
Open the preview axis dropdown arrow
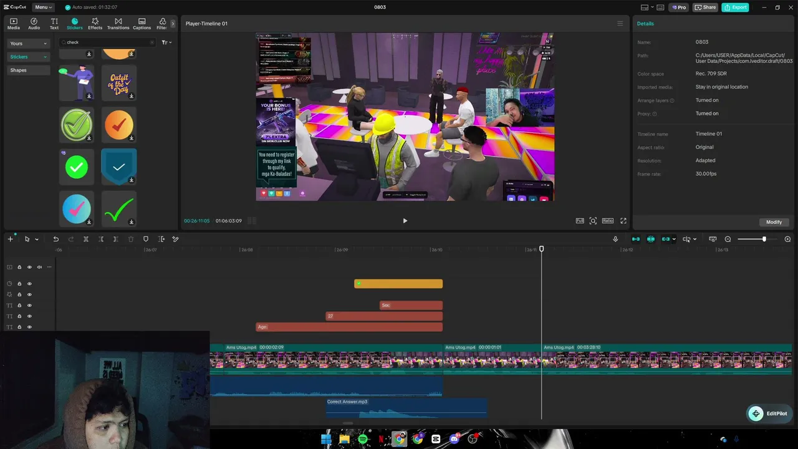[x=695, y=239]
